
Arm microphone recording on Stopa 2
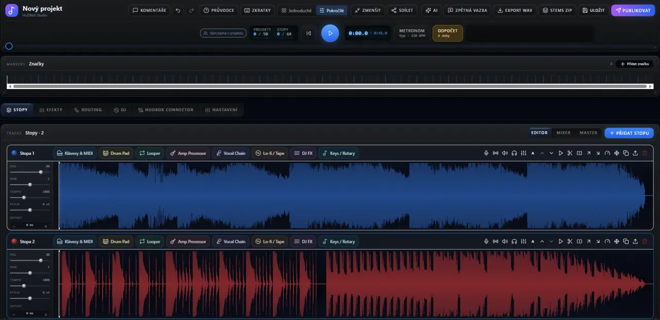(x=486, y=241)
